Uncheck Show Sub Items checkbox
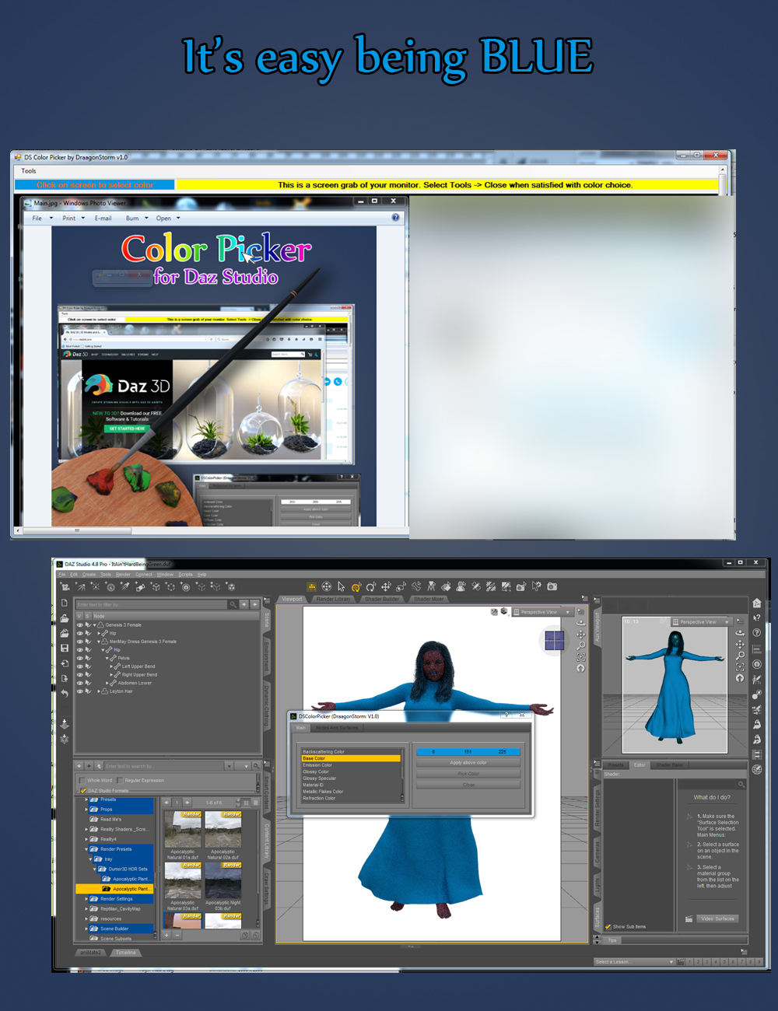Image resolution: width=778 pixels, height=1011 pixels. tap(608, 926)
